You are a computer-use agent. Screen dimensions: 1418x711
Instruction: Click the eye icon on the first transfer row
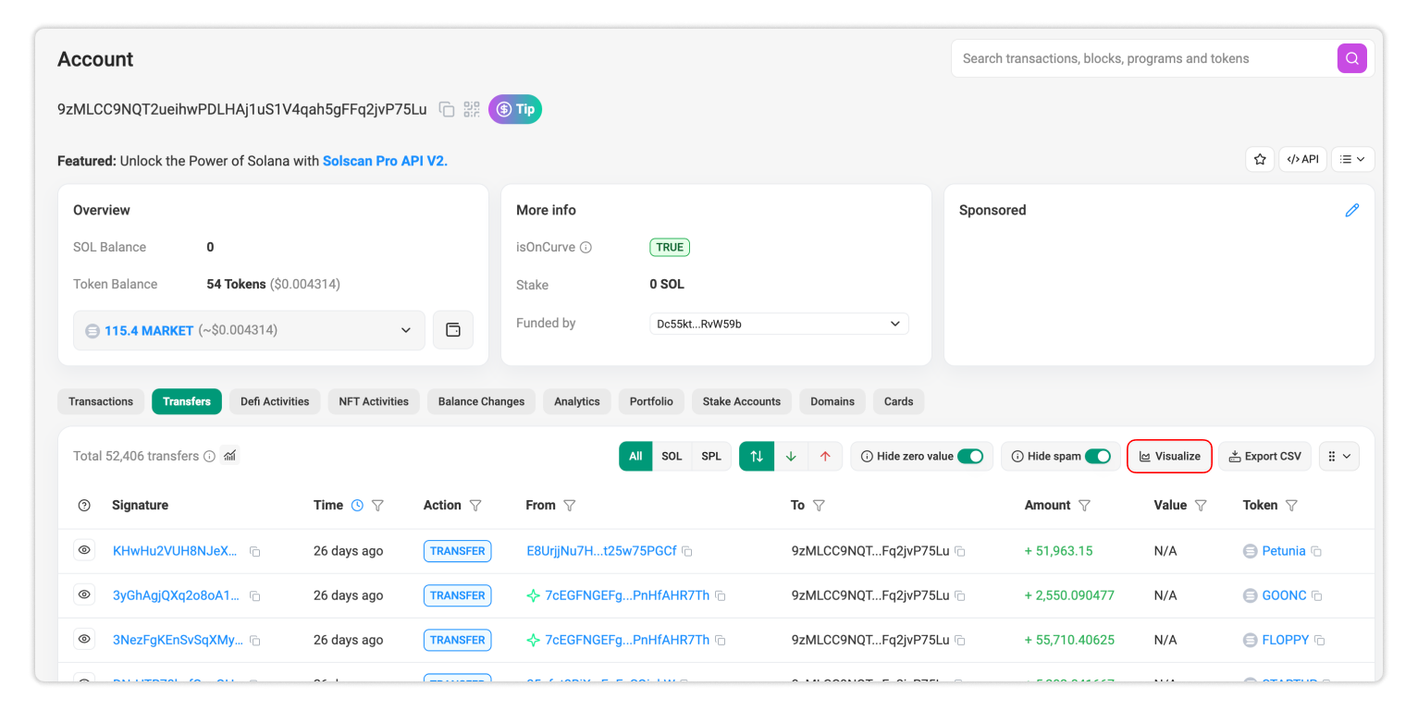pos(84,549)
